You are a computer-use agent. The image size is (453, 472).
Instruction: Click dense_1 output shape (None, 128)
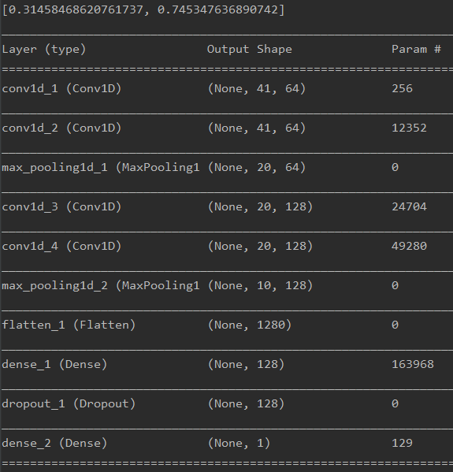tap(246, 365)
